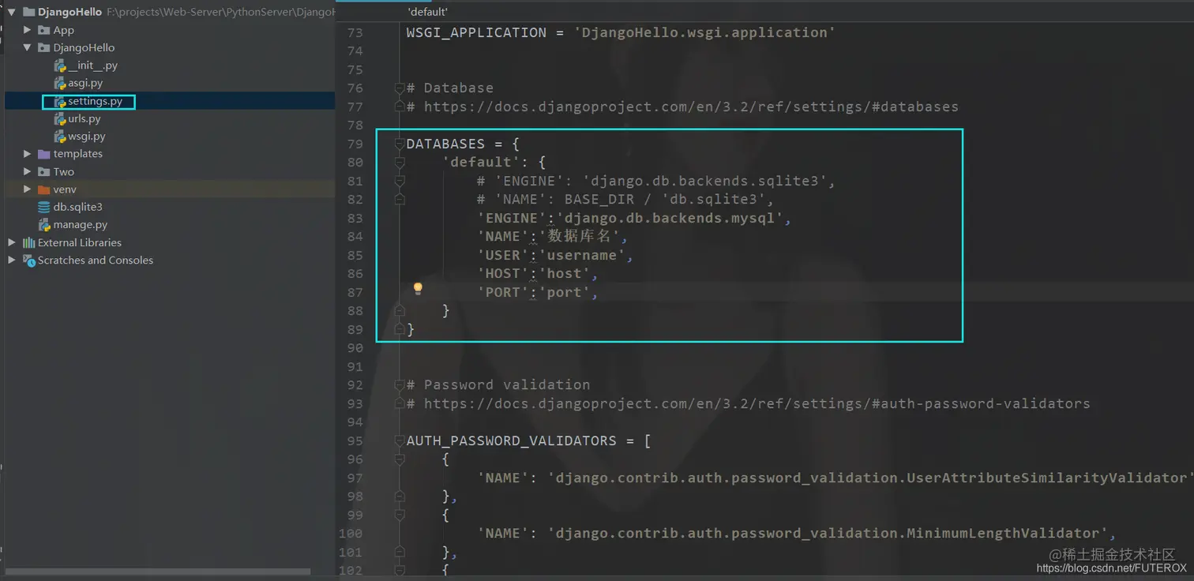Click the 'username' string on line 85
This screenshot has height=581, width=1194.
pos(582,255)
